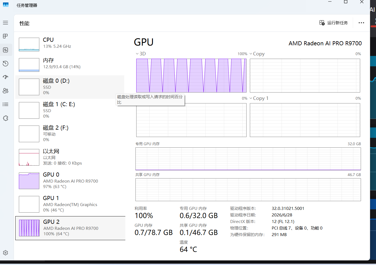Screen dimensions: 376x265
Task: Select 磁盘 1 (C: E:) entry
Action: [70, 110]
